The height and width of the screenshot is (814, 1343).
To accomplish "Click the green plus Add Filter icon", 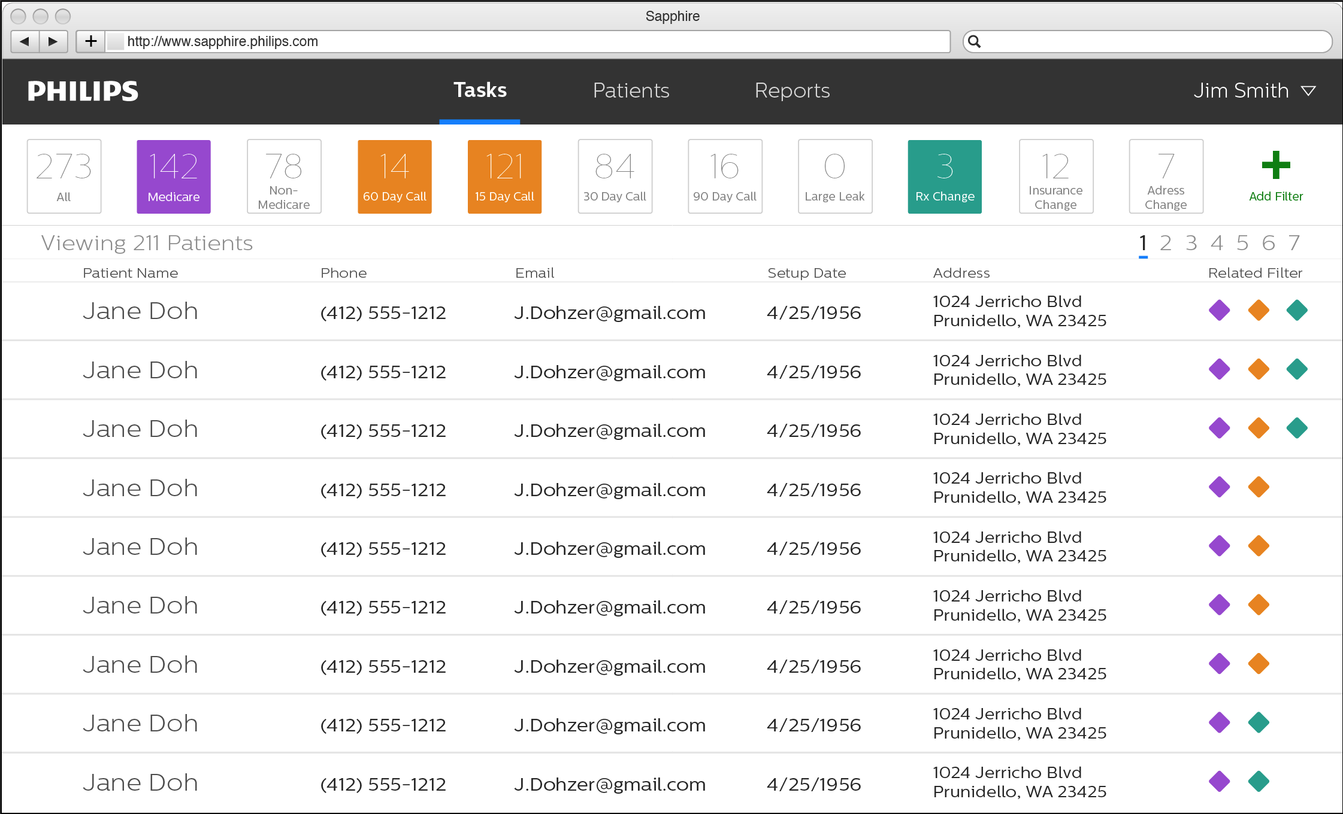I will pos(1275,165).
